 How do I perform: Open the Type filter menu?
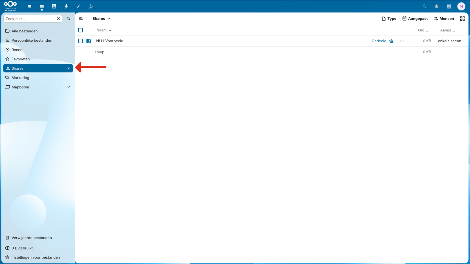[x=389, y=18]
